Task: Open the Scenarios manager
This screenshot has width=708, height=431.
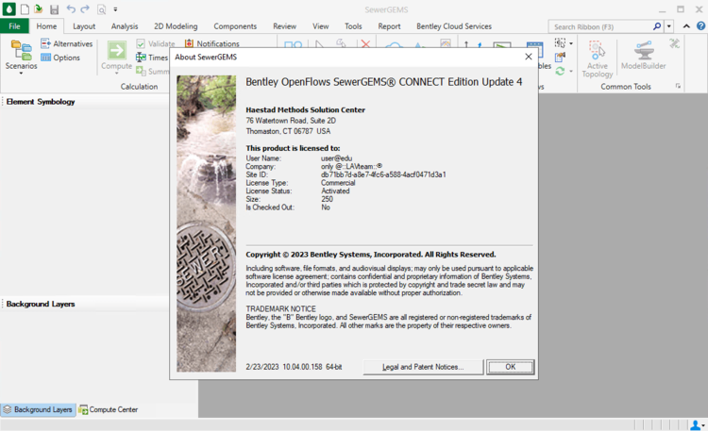Action: coord(21,54)
